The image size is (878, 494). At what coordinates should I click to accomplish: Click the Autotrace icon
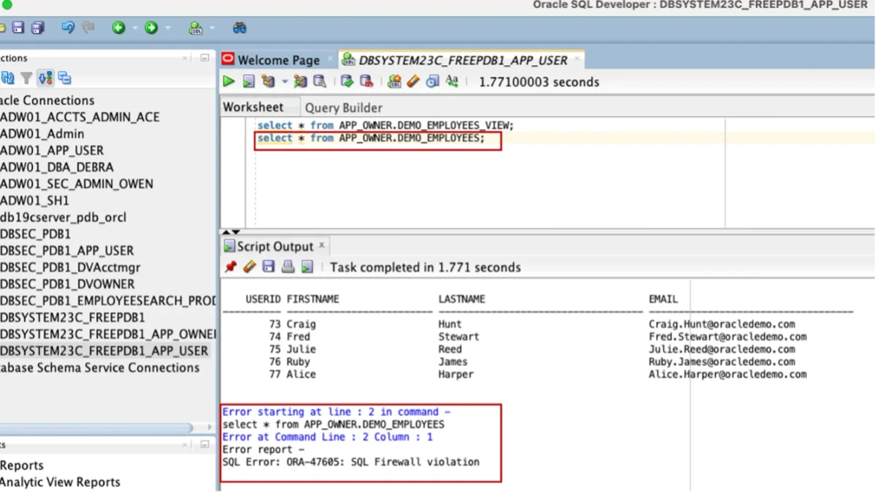(x=300, y=81)
